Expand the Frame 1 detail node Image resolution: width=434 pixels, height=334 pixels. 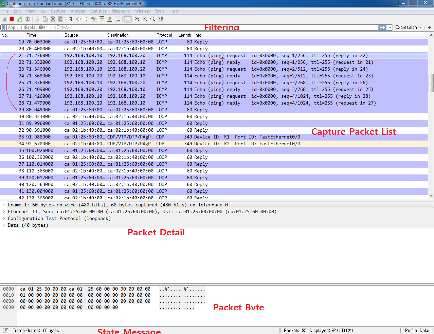click(4, 205)
